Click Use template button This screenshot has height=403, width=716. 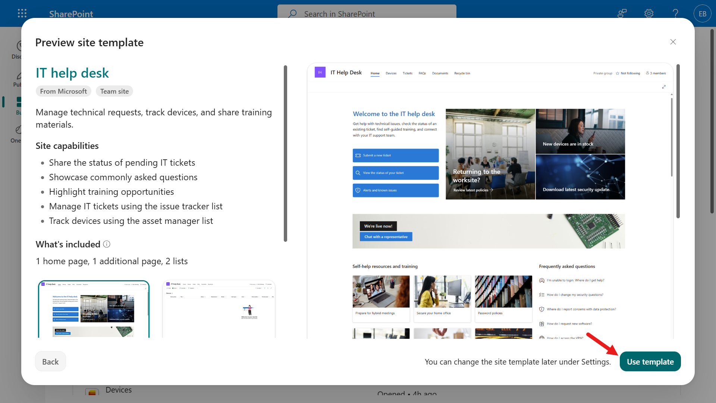[650, 362]
